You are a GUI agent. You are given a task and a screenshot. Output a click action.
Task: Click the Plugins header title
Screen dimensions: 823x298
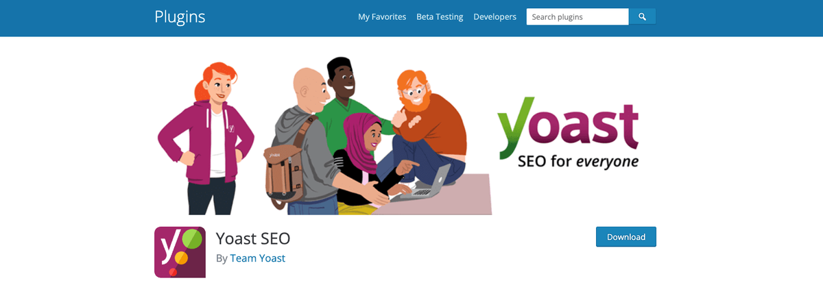[x=180, y=16]
